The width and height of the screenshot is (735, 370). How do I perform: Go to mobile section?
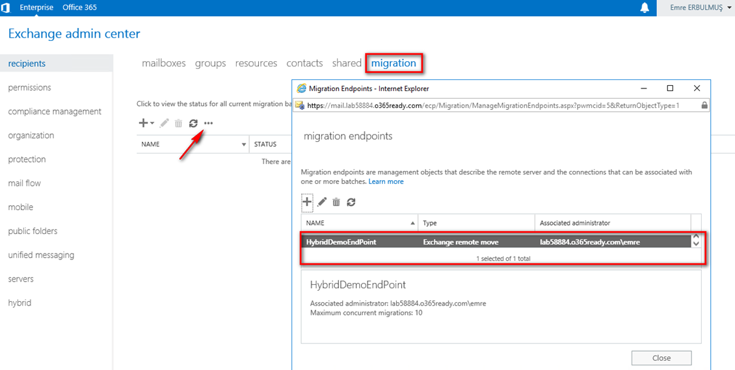point(21,207)
